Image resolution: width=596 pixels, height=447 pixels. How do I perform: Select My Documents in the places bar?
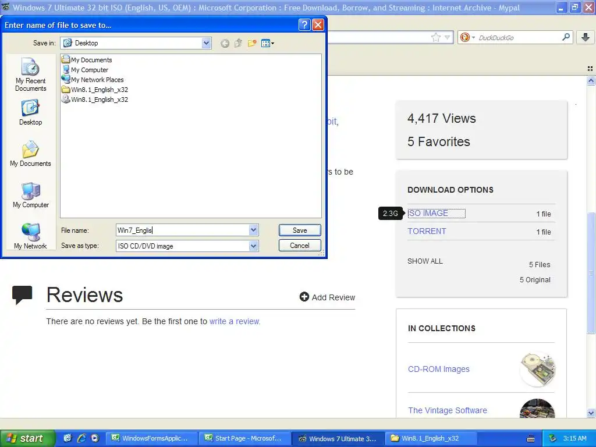click(x=30, y=154)
